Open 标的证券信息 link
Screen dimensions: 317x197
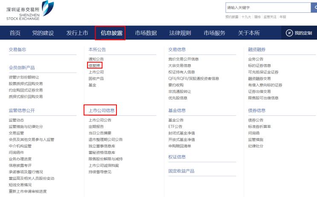pos(259,66)
